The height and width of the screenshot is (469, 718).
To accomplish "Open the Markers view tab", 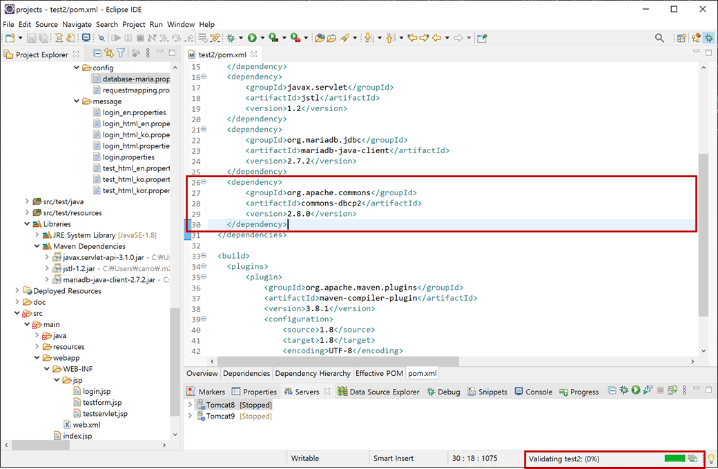I will (x=206, y=392).
